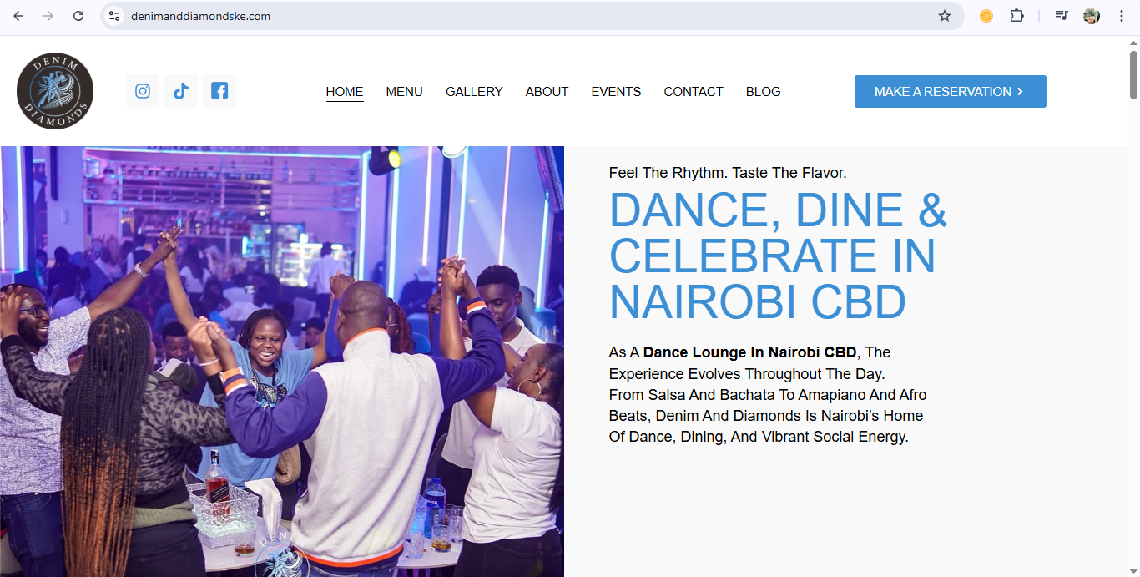This screenshot has width=1140, height=577.
Task: Visit the EVENTS page
Action: [x=616, y=92]
